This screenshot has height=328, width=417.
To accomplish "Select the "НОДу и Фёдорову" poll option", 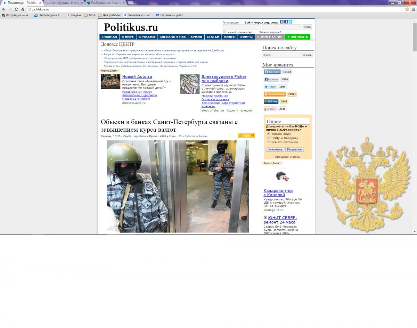I will pyautogui.click(x=268, y=138).
